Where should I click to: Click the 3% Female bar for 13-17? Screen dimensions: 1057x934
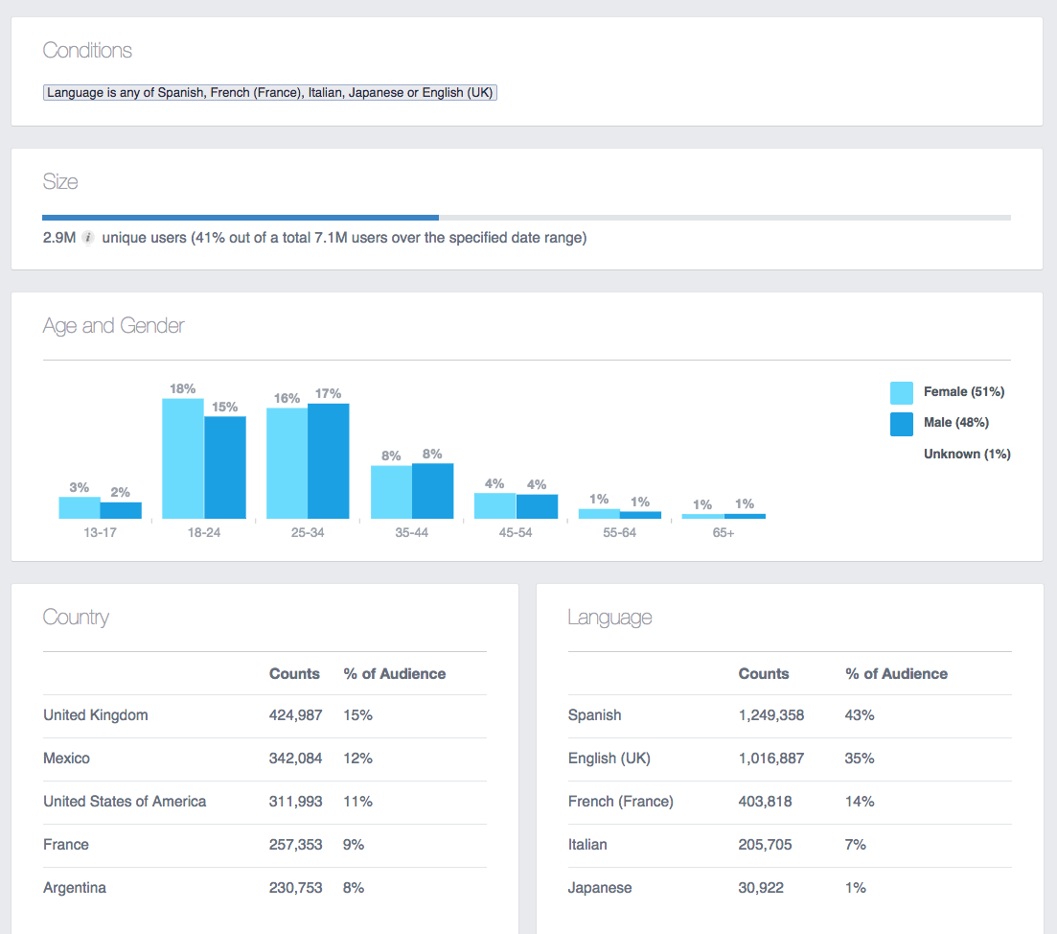80,507
